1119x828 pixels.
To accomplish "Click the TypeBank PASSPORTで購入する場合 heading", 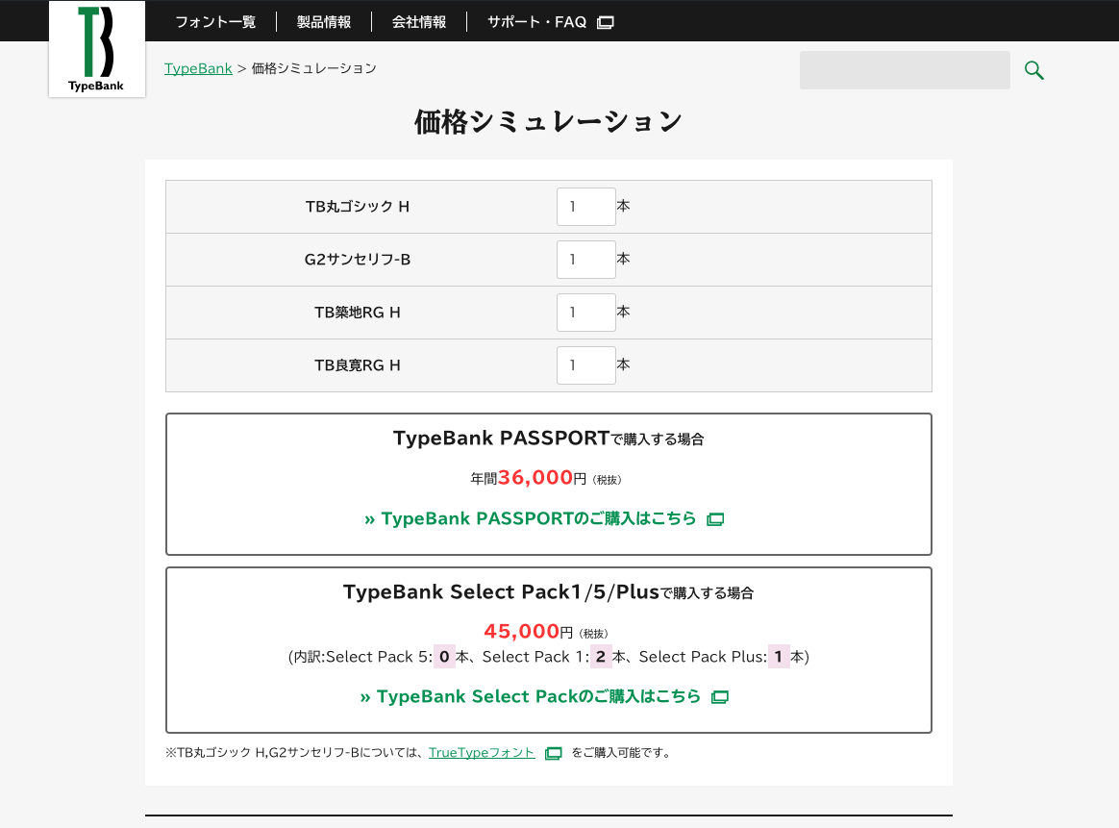I will click(549, 439).
